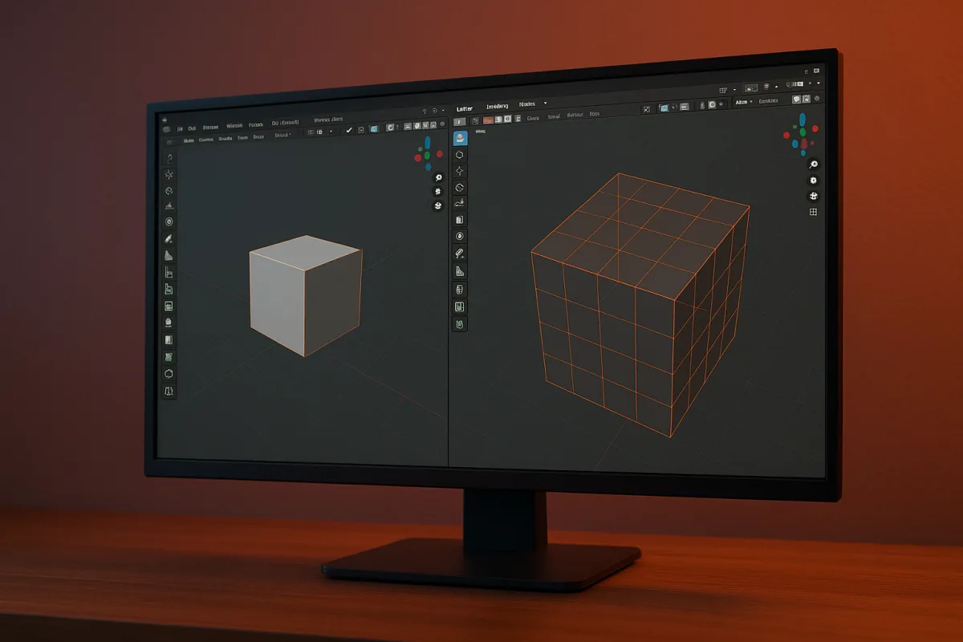
Task: Select the ring target tool in left viewport toolbar
Action: (169, 221)
